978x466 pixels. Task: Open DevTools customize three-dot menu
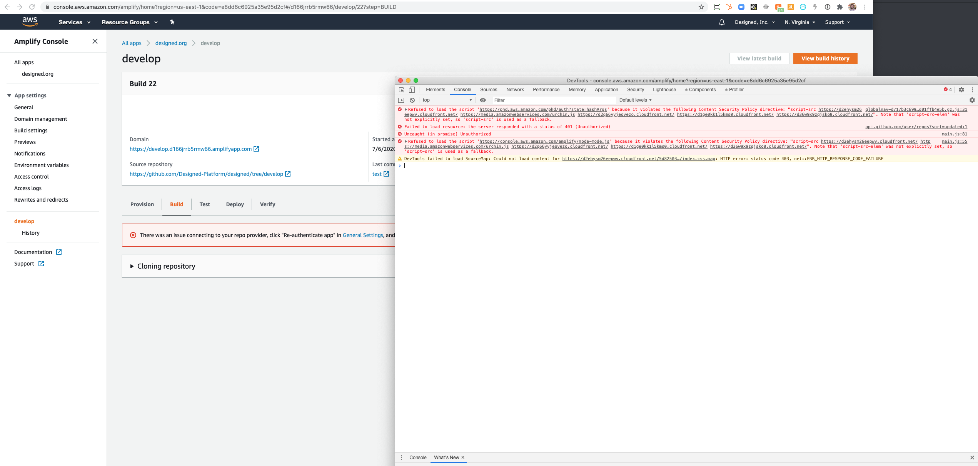click(x=972, y=90)
